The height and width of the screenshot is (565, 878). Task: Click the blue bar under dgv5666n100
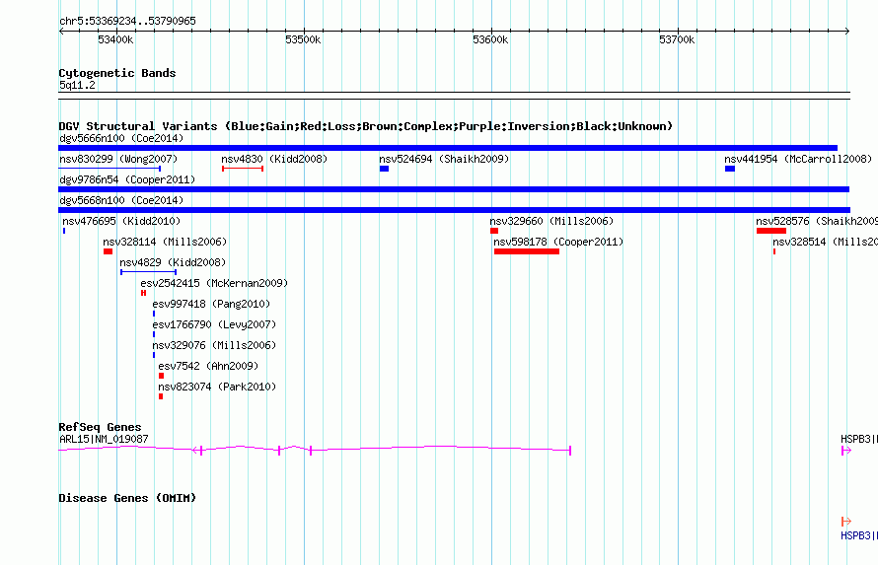(448, 148)
